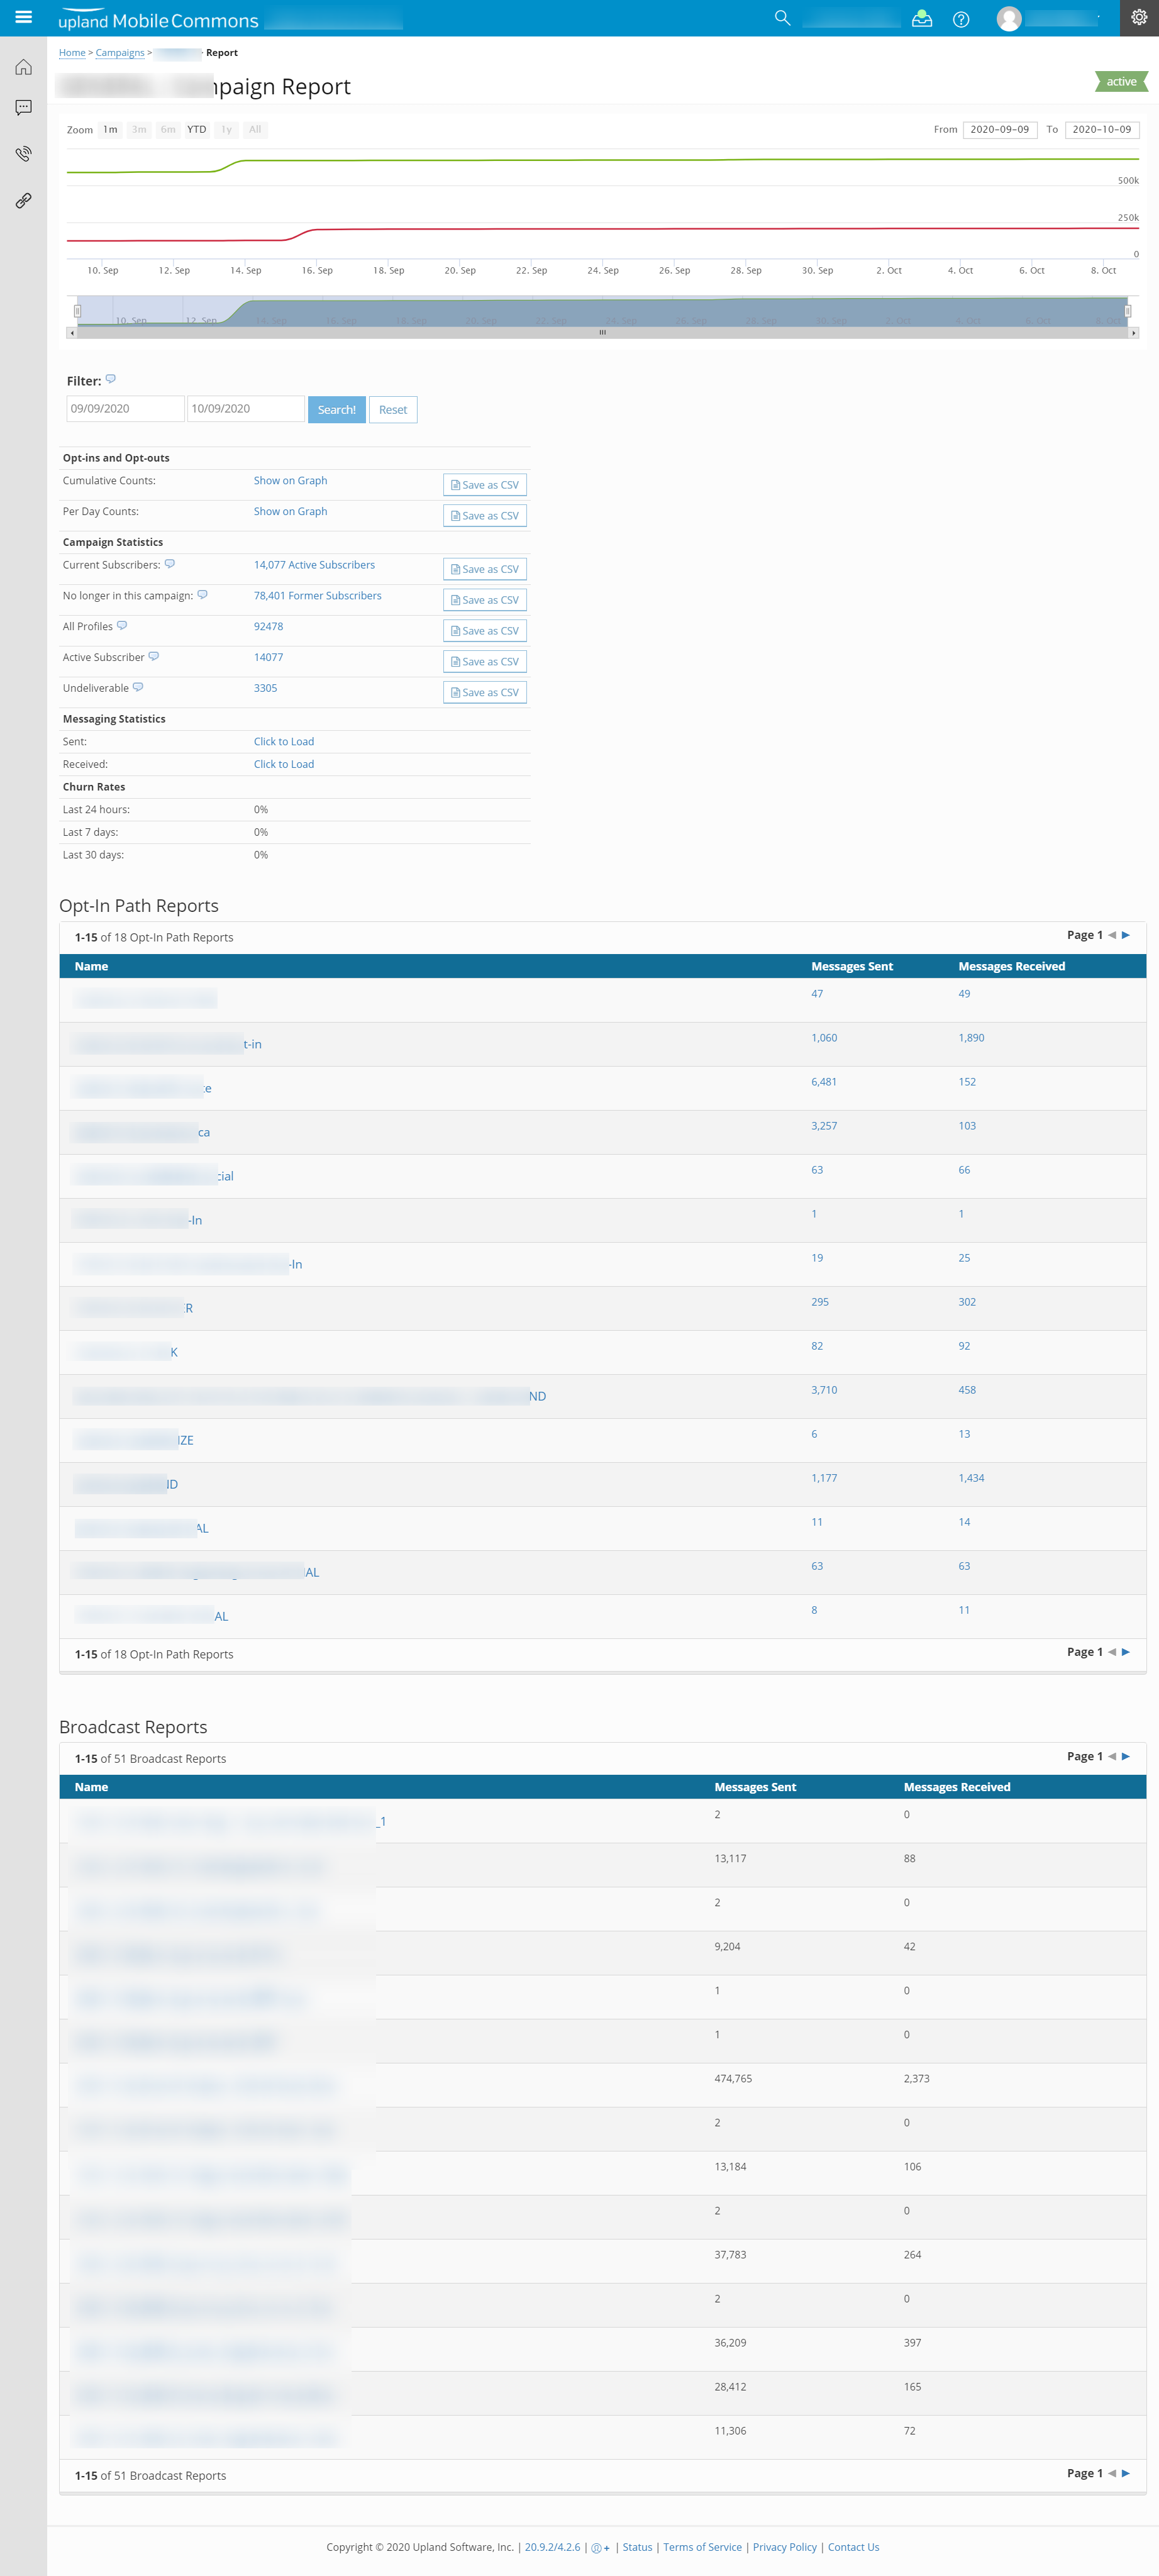
Task: Open the 1,890 messages received link
Action: [971, 1038]
